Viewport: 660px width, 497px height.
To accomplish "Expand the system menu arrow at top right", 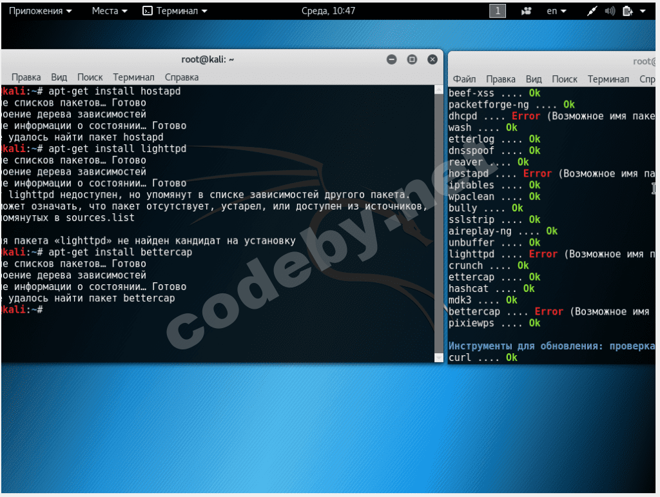I will [643, 11].
